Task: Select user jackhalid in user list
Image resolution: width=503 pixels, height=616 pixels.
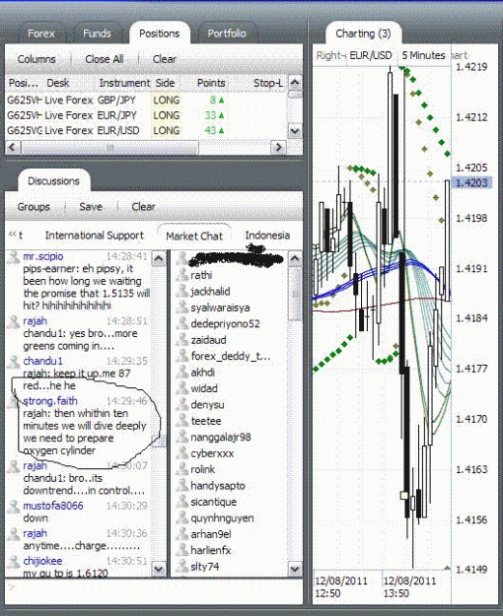Action: tap(210, 292)
